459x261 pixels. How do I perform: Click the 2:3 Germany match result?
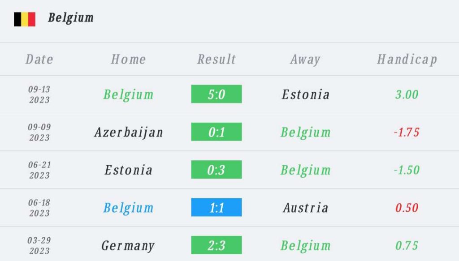pos(217,245)
